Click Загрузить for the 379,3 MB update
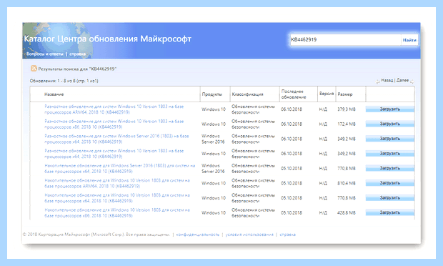 (390, 109)
